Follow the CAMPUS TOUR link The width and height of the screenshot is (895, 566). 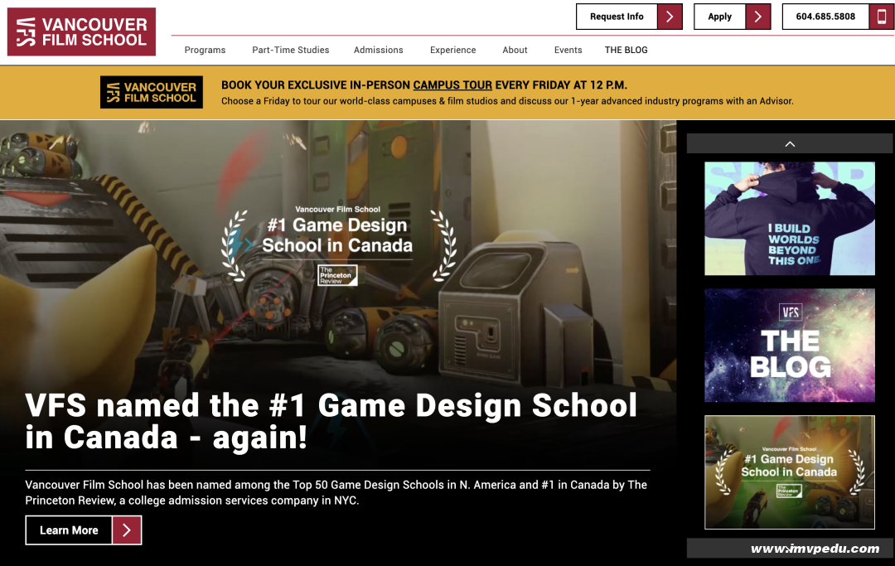point(452,85)
